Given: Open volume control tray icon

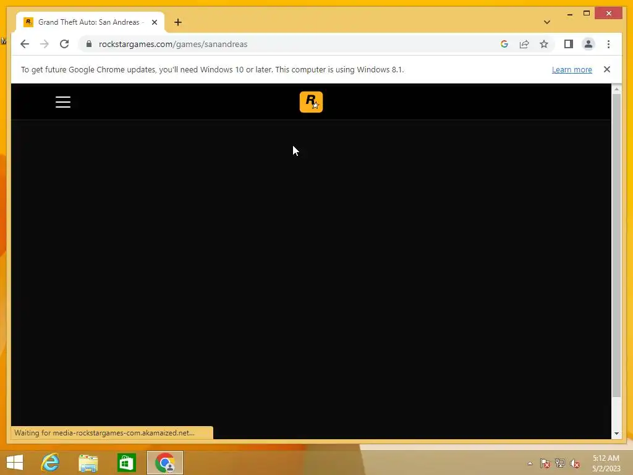Looking at the screenshot, I should [x=574, y=463].
